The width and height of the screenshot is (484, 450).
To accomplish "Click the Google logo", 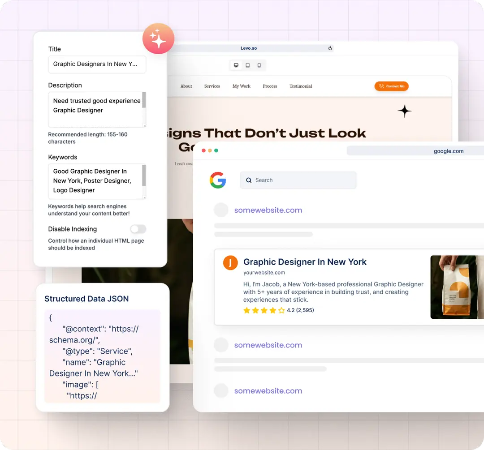I will 218,180.
